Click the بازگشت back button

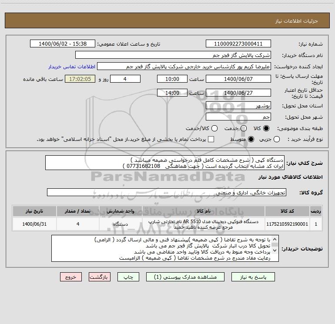pyautogui.click(x=100, y=277)
